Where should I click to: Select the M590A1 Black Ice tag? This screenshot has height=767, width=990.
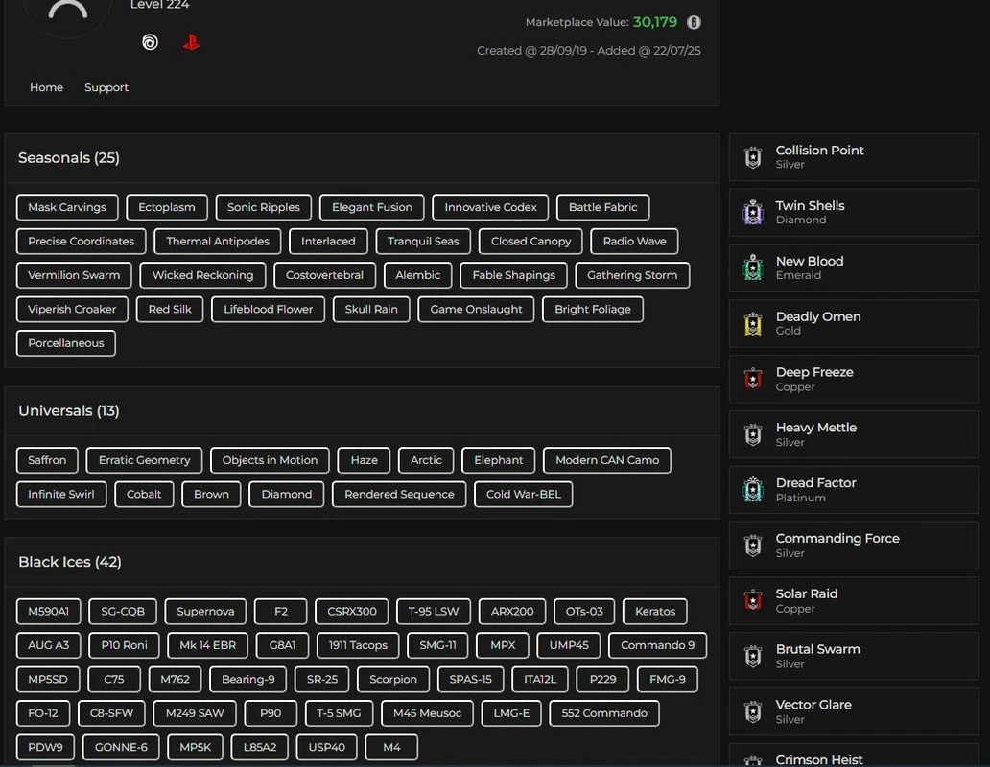[x=48, y=612]
